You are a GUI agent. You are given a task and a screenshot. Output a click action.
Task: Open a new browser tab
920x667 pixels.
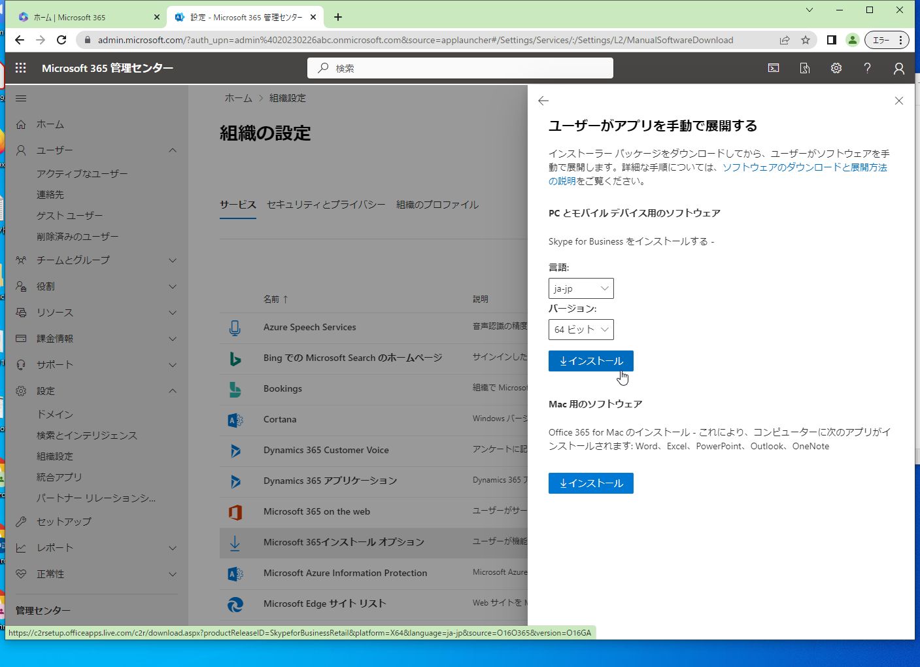click(x=338, y=17)
